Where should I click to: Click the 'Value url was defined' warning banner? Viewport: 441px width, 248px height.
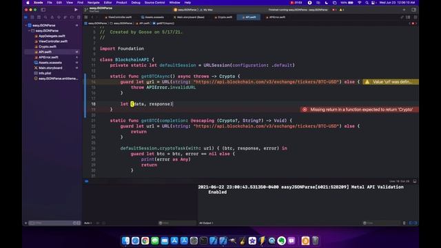tap(391, 82)
